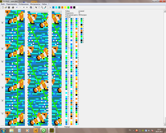The width and height of the screenshot is (166, 133).
Task: Open the volume speaker tray icon
Action: point(149,131)
